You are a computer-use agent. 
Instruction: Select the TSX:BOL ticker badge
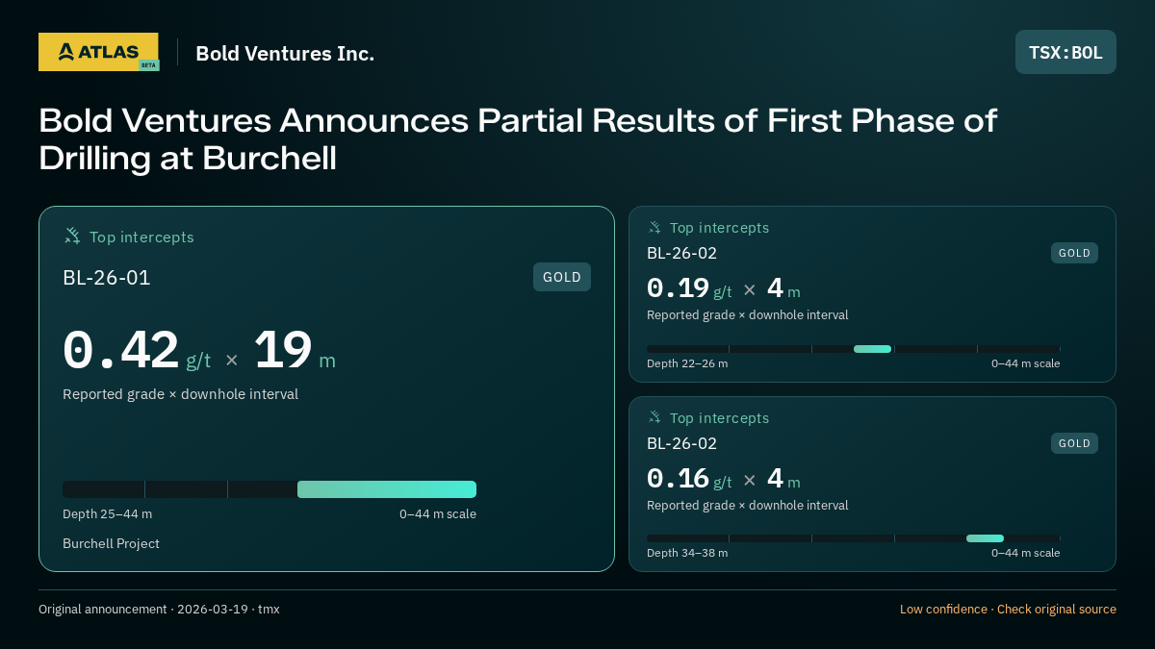(1065, 52)
